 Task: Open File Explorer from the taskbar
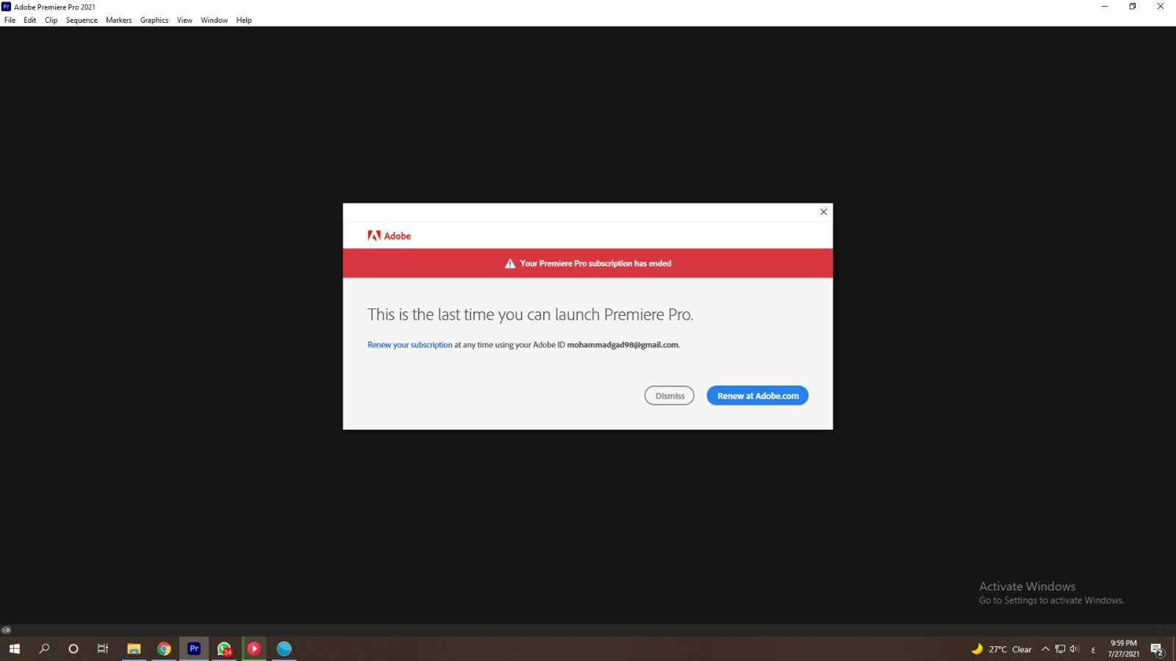133,649
